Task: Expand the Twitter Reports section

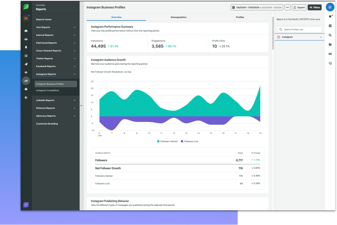Action: click(55, 58)
